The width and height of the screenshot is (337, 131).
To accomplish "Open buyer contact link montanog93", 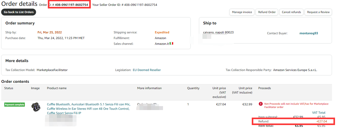I will coord(308,33).
